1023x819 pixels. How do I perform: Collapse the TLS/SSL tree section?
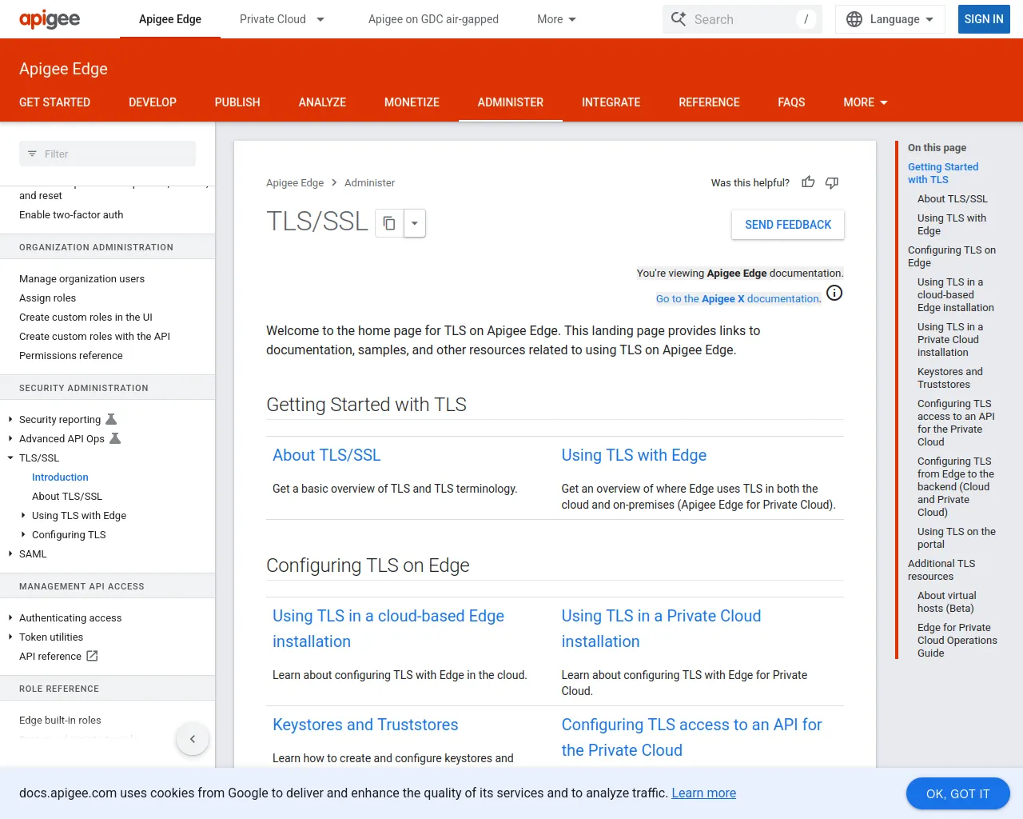(x=10, y=457)
